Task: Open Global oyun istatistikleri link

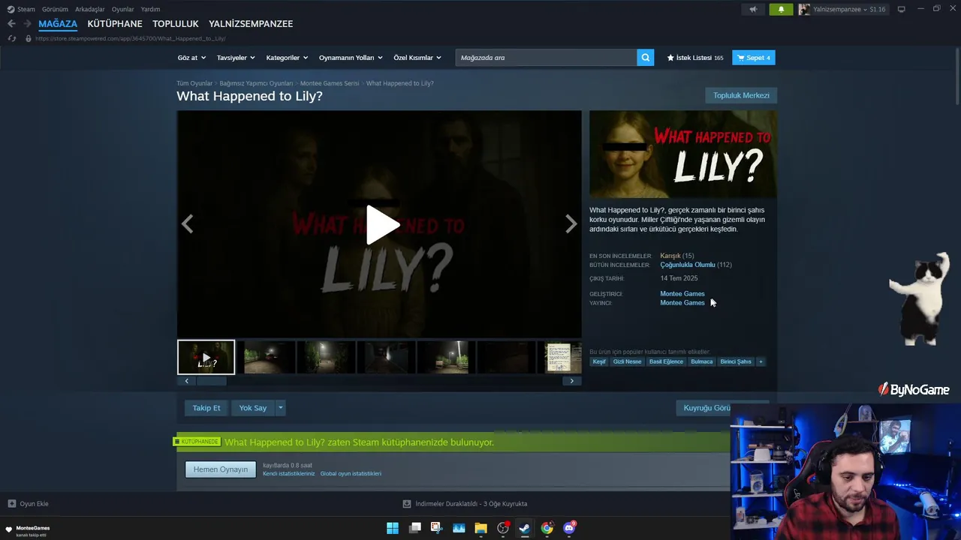Action: coord(351,474)
